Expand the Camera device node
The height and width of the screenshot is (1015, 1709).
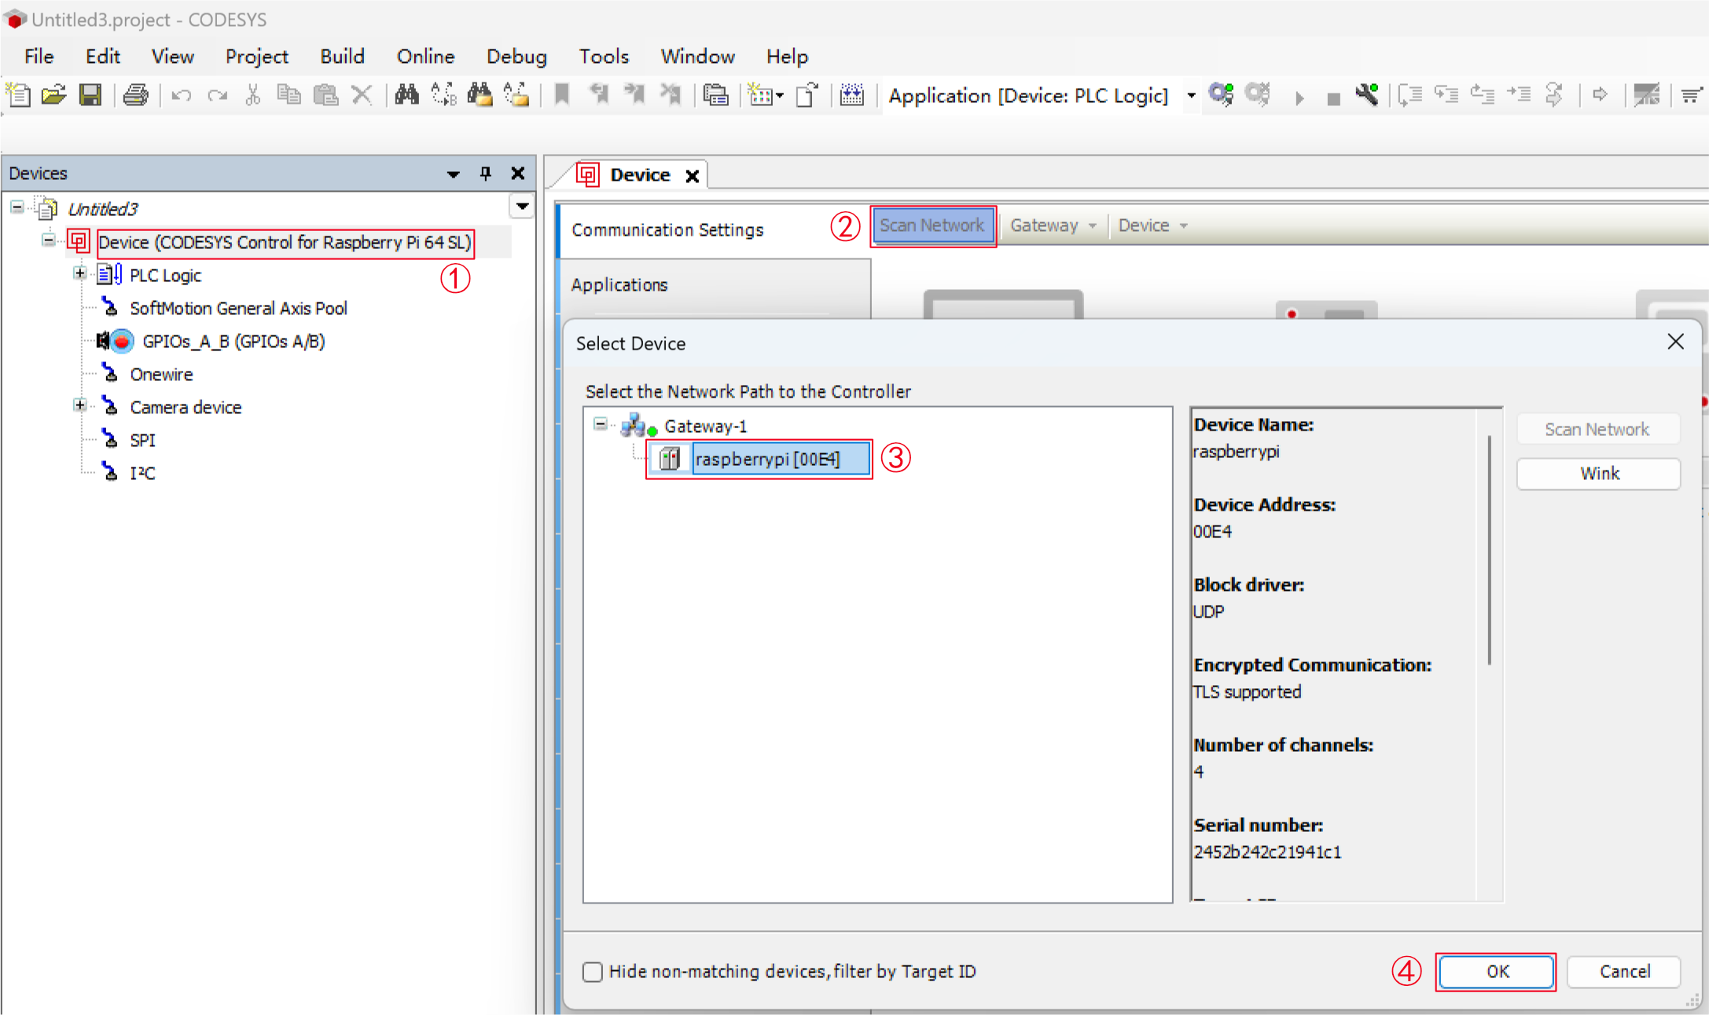[x=79, y=405]
